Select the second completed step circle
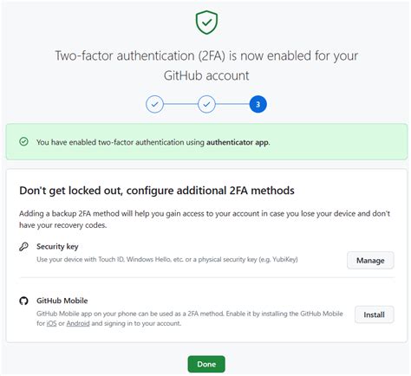Viewport: 411px width, 376px height. point(206,104)
